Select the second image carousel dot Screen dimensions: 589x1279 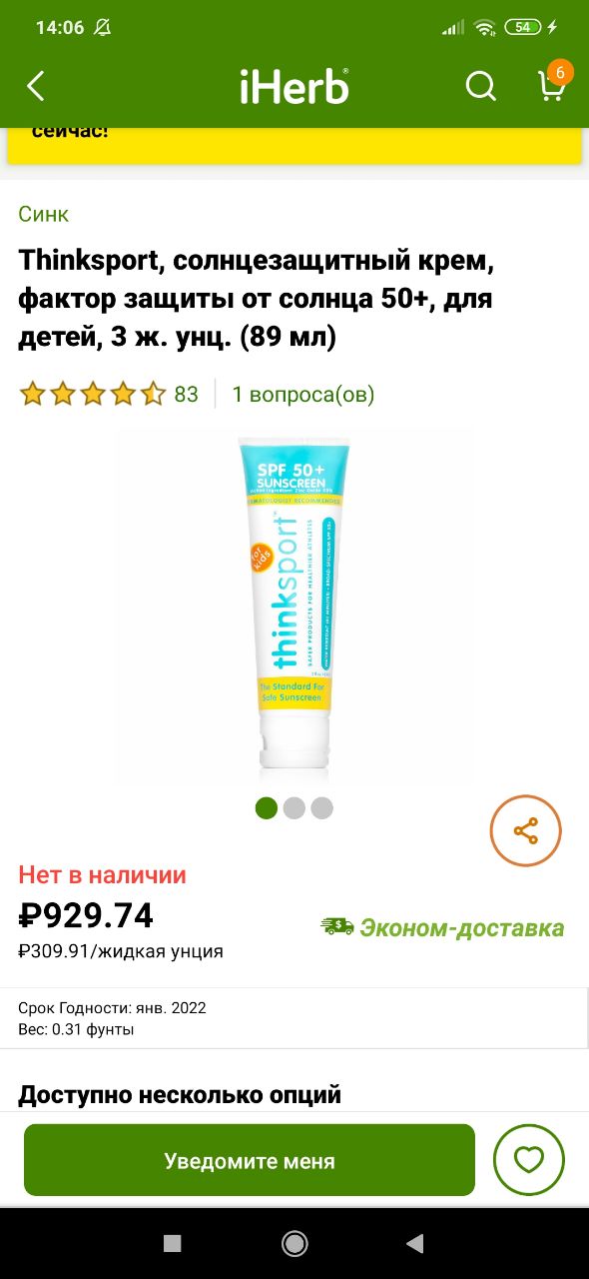tap(294, 807)
